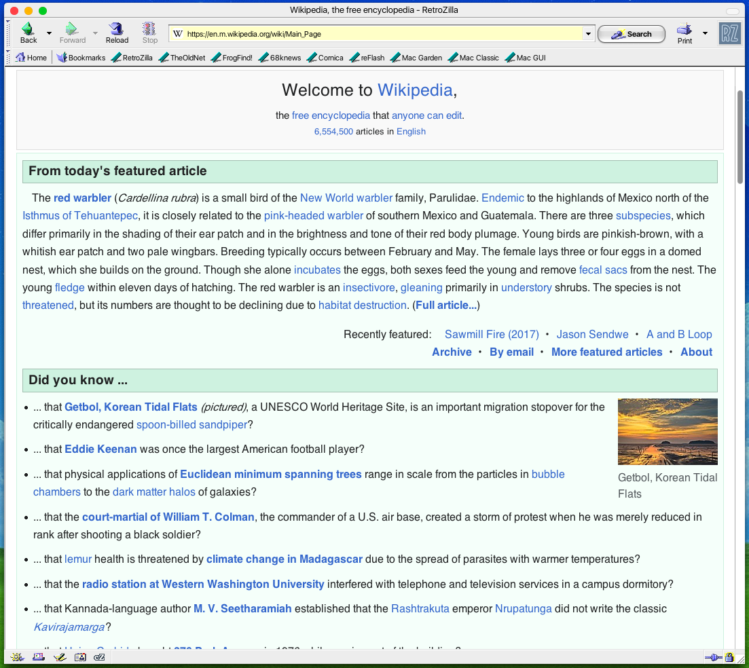Click the vertical page scrollbar thumb
749x668 pixels.
point(740,137)
